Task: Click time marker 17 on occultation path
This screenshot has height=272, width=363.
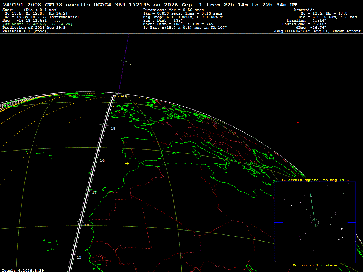Action: pyautogui.click(x=94, y=193)
